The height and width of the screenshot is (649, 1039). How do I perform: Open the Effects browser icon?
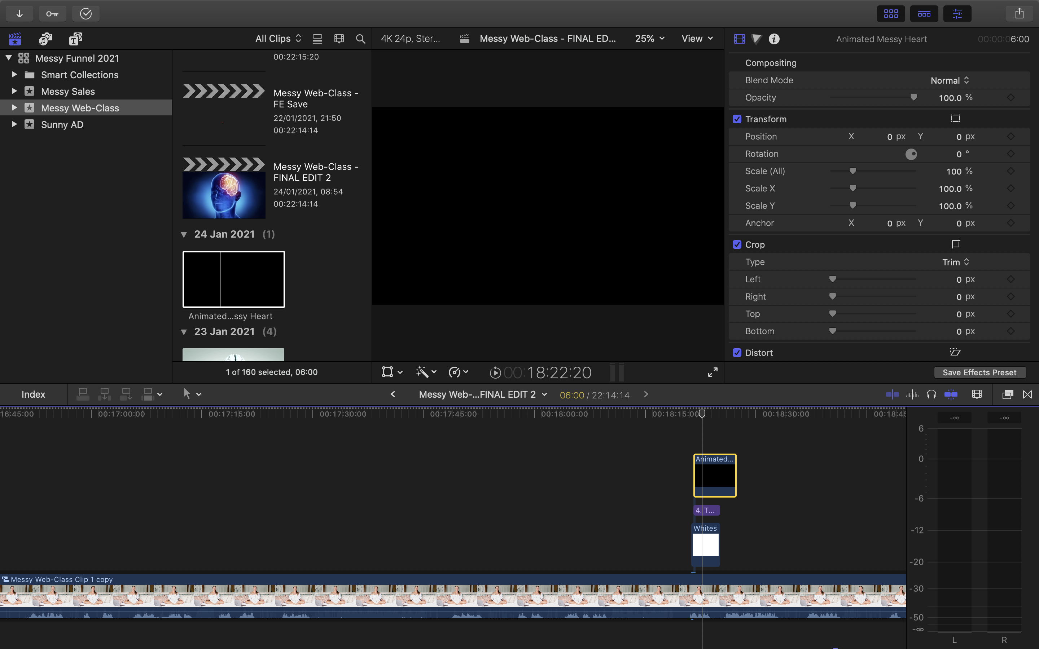(1007, 394)
